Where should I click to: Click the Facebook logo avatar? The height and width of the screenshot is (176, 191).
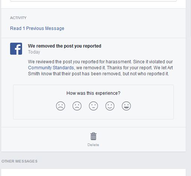point(16,49)
